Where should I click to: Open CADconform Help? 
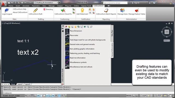[19, 9]
